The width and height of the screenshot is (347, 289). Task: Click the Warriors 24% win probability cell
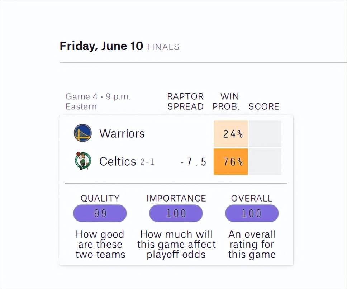pyautogui.click(x=231, y=134)
